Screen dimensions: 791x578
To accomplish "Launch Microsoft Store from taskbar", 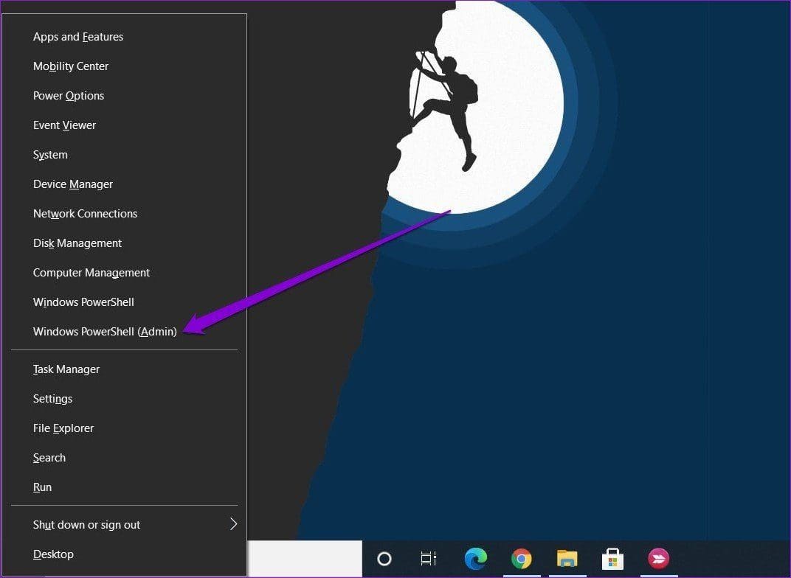I will pyautogui.click(x=612, y=558).
